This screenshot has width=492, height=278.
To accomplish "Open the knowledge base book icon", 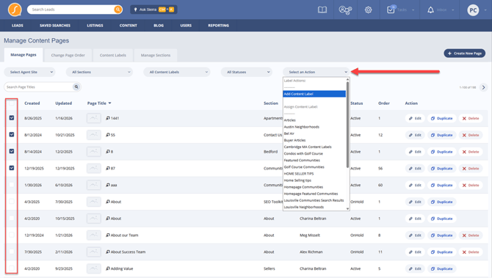I will [x=322, y=10].
